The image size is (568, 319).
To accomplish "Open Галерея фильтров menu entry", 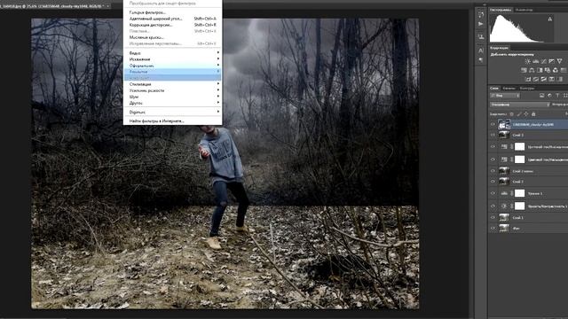I will (173, 12).
